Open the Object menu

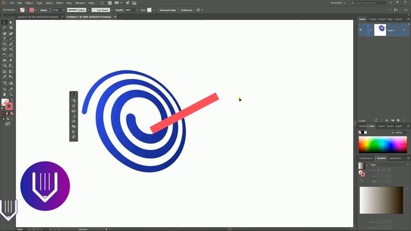[x=30, y=3]
